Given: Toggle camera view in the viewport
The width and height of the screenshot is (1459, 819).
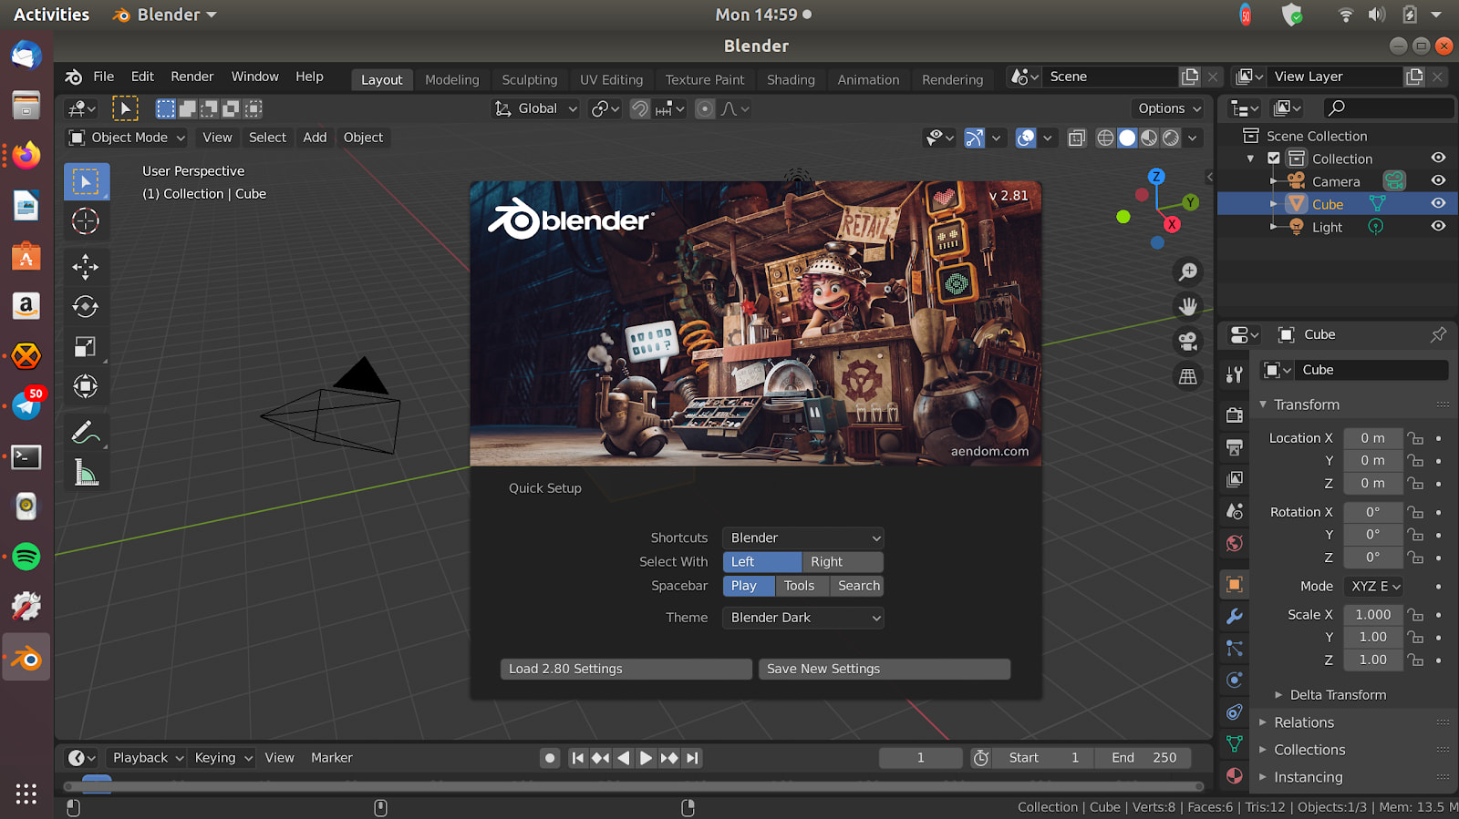Looking at the screenshot, I should (x=1187, y=342).
